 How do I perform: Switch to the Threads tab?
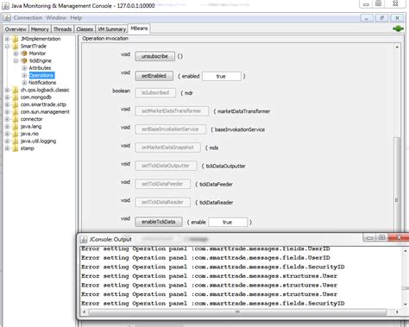[x=62, y=29]
